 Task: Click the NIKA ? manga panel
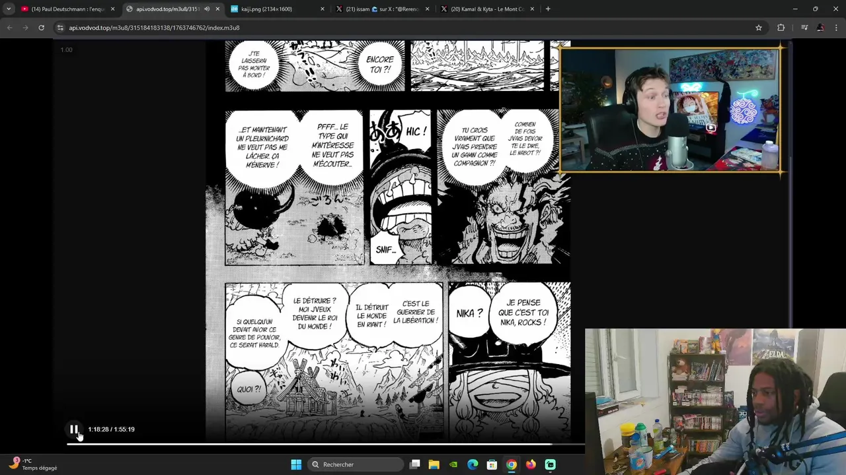point(510,361)
